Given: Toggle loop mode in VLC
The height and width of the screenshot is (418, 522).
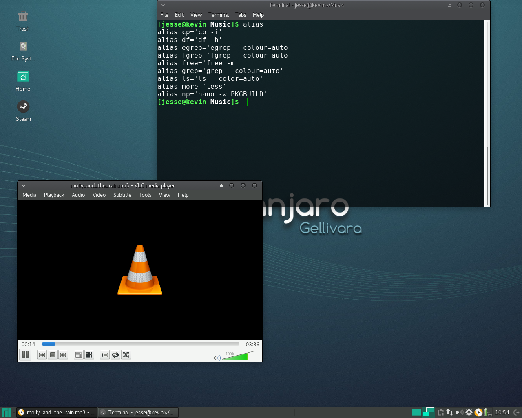Looking at the screenshot, I should click(115, 355).
